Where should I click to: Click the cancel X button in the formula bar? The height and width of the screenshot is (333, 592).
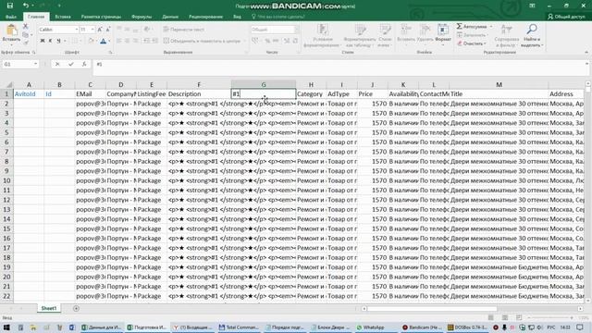[57, 64]
